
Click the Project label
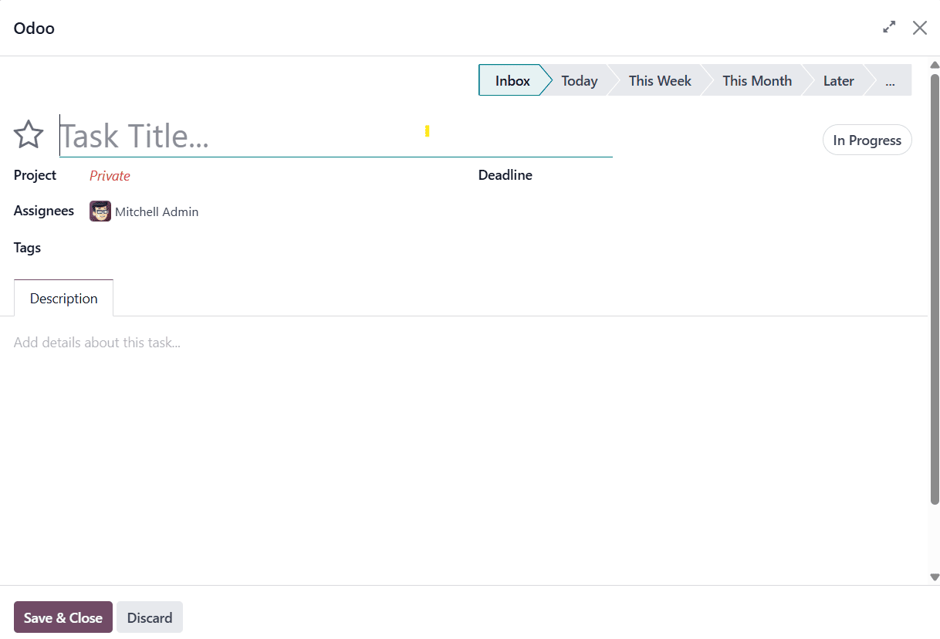[x=35, y=175]
